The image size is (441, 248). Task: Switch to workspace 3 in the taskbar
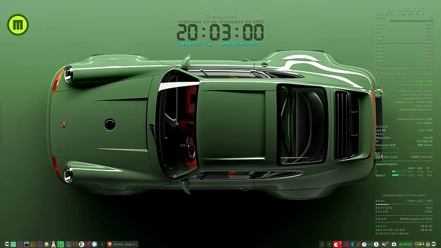tap(329, 244)
